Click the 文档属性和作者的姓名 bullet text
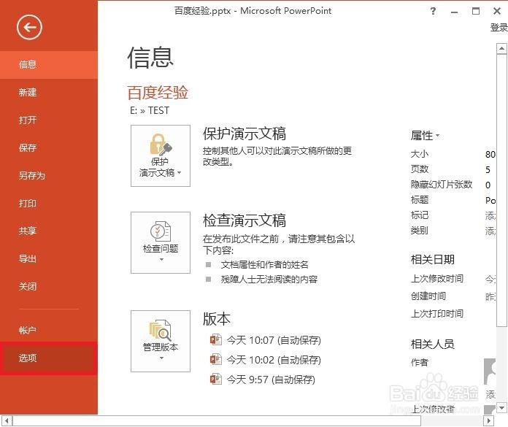The width and height of the screenshot is (508, 427). [x=264, y=265]
